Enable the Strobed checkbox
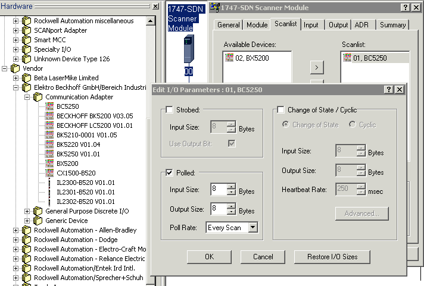424x286 pixels. pyautogui.click(x=169, y=109)
